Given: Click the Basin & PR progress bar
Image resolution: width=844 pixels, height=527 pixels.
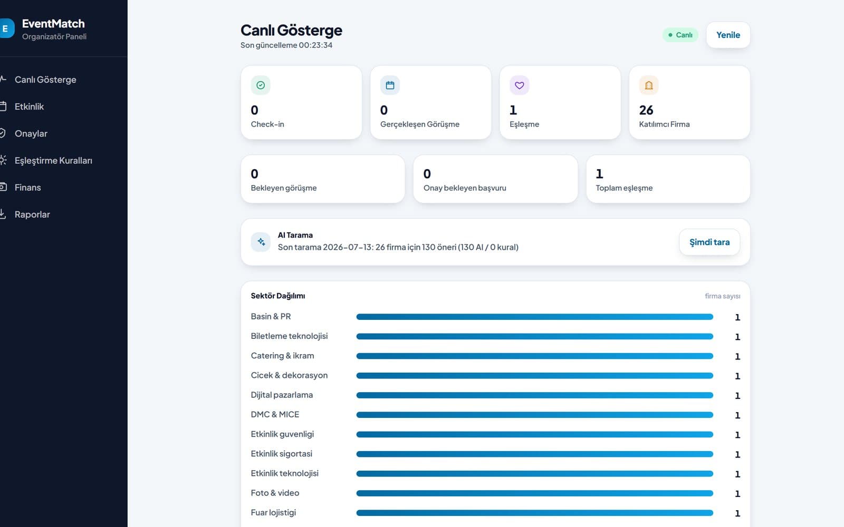Looking at the screenshot, I should pyautogui.click(x=534, y=317).
